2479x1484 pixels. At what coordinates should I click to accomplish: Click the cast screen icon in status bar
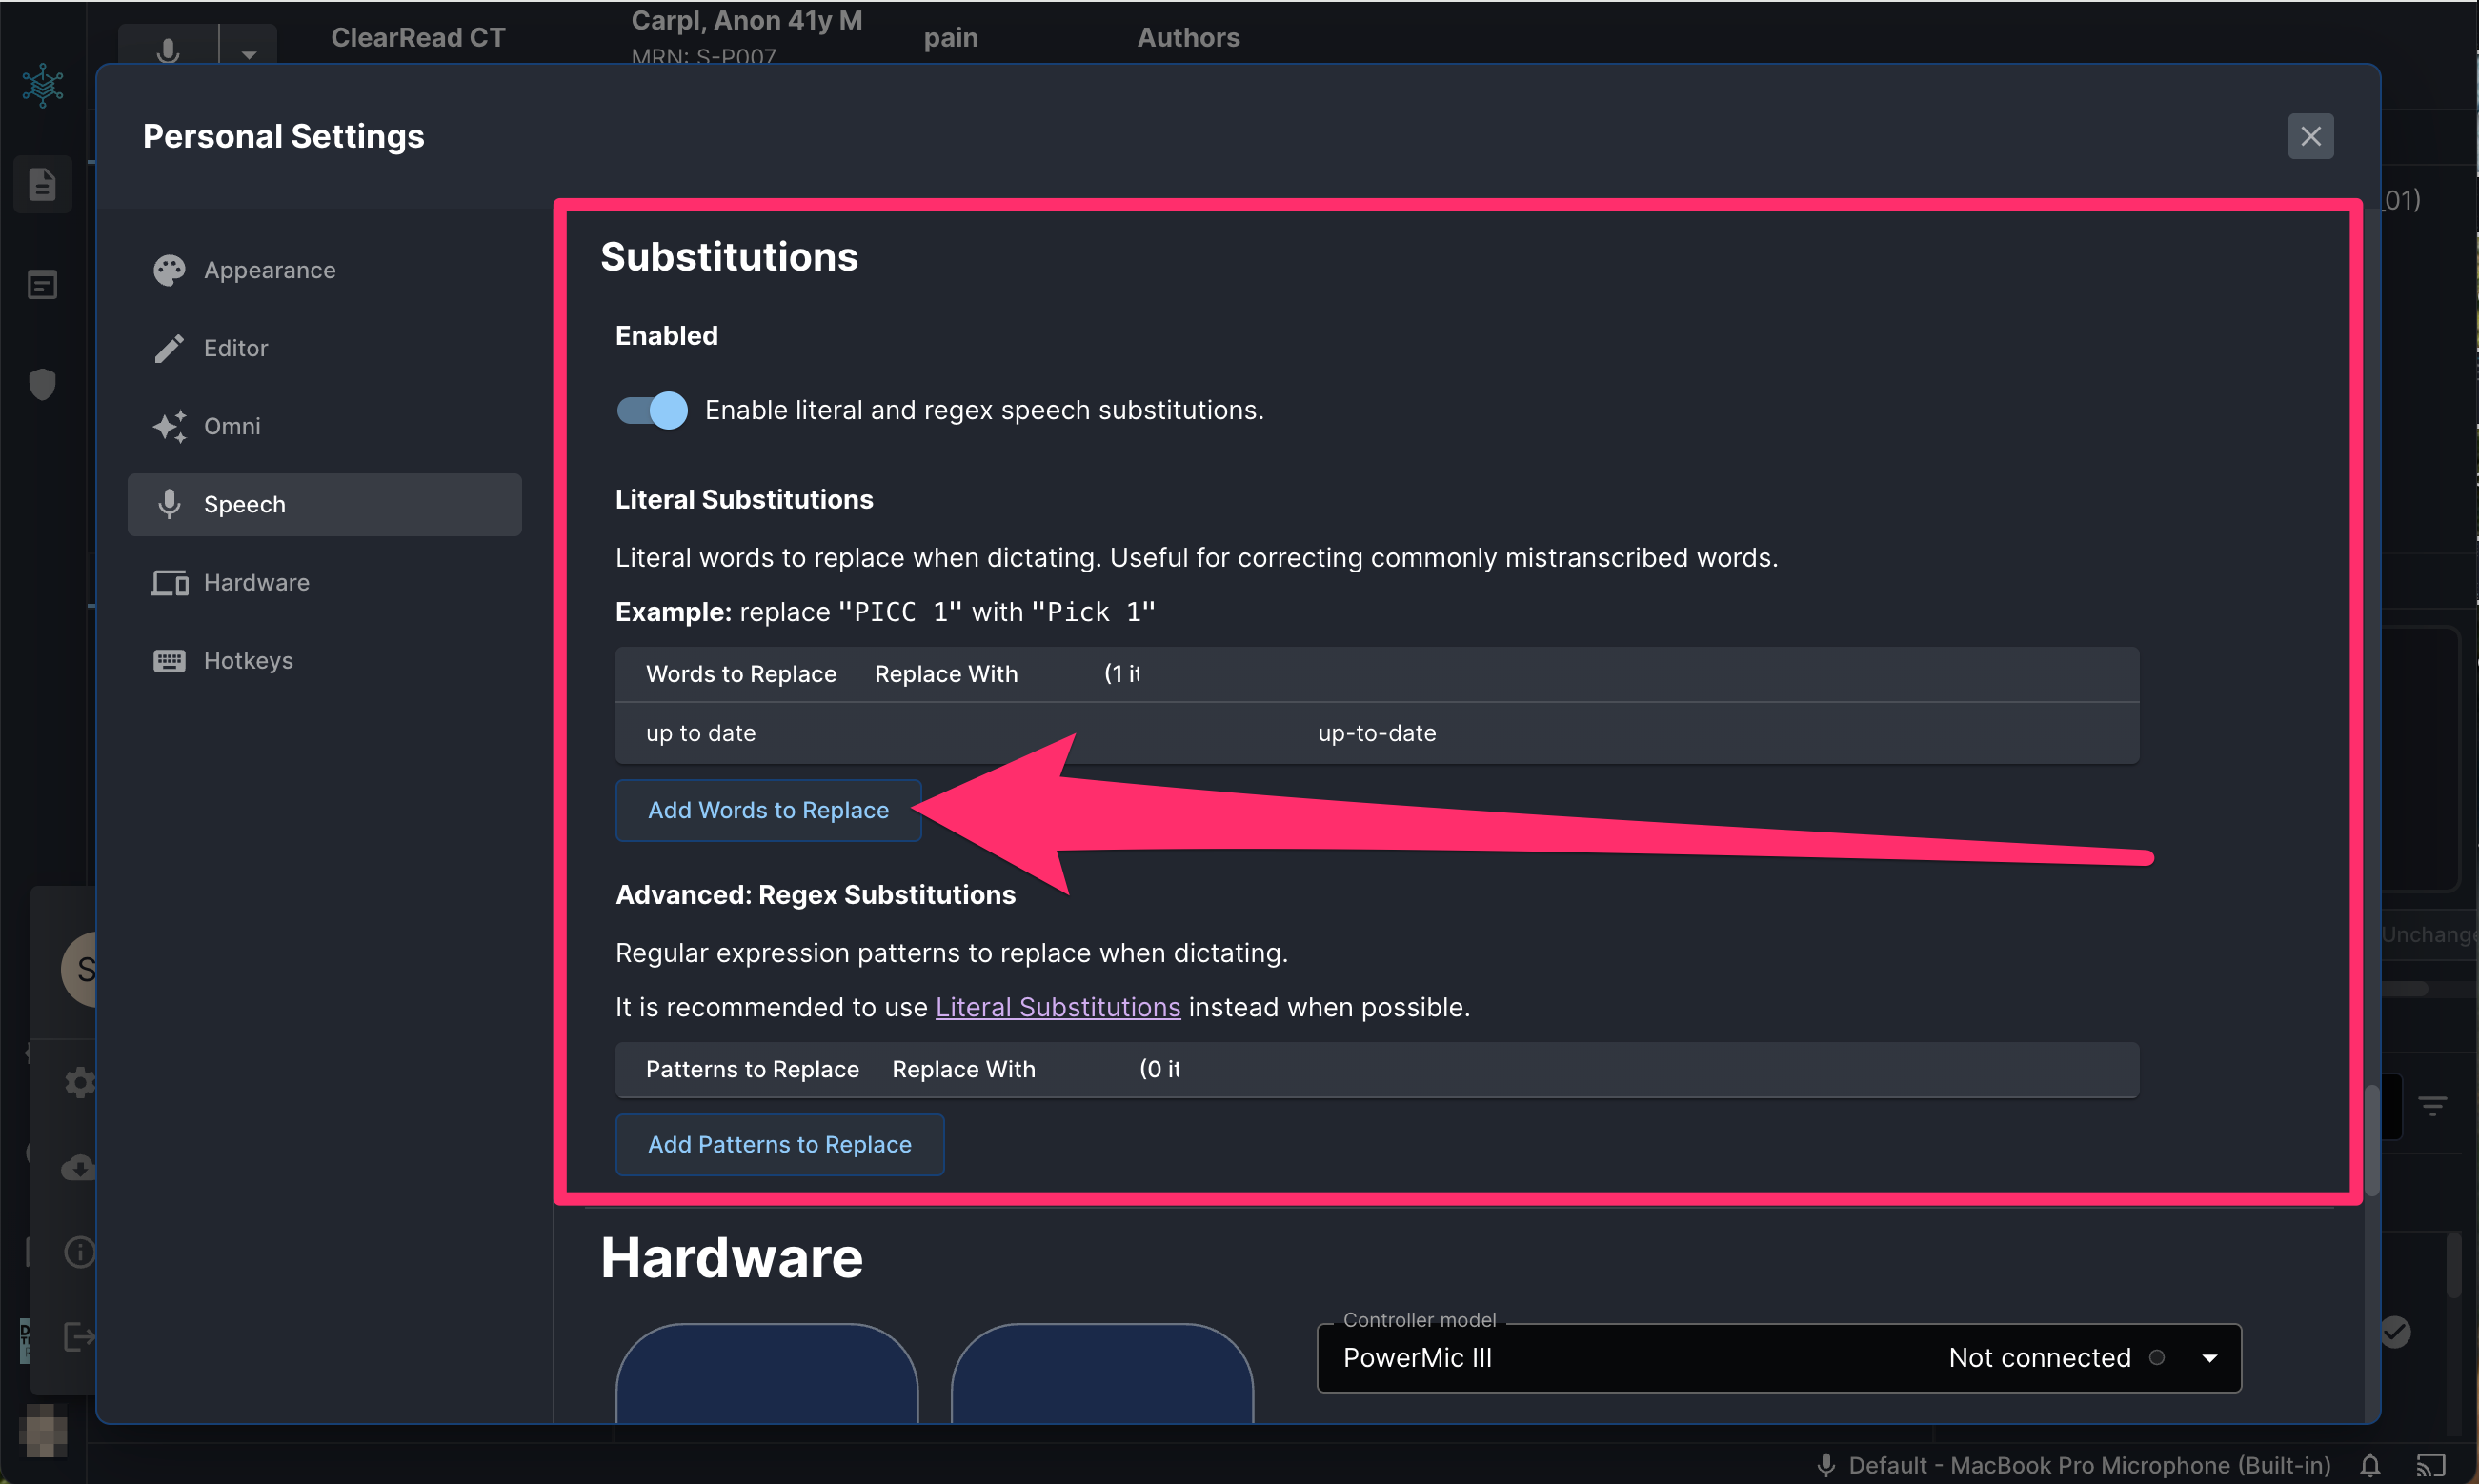pyautogui.click(x=2430, y=1465)
